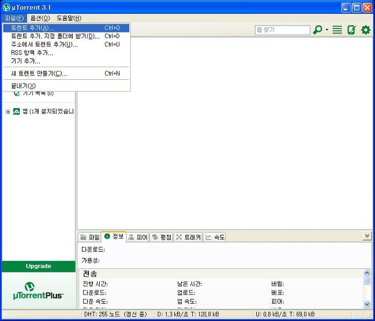This screenshot has height=321, width=375.
Task: Click the web search input field
Action: tap(283, 30)
